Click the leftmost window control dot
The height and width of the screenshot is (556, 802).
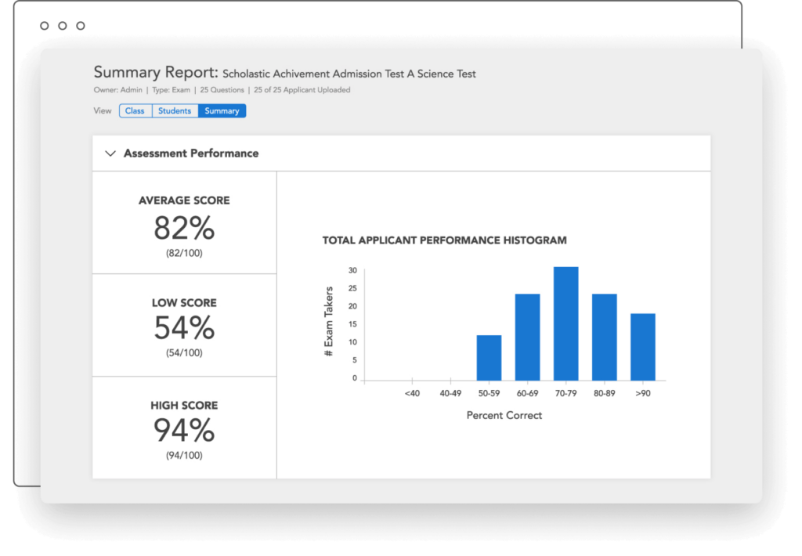point(44,26)
